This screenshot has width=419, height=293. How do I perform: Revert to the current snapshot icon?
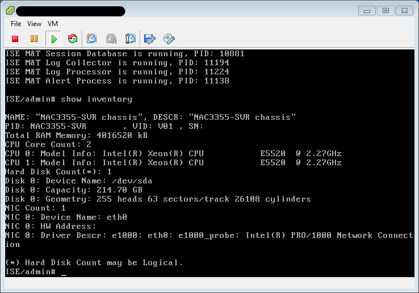[x=111, y=39]
